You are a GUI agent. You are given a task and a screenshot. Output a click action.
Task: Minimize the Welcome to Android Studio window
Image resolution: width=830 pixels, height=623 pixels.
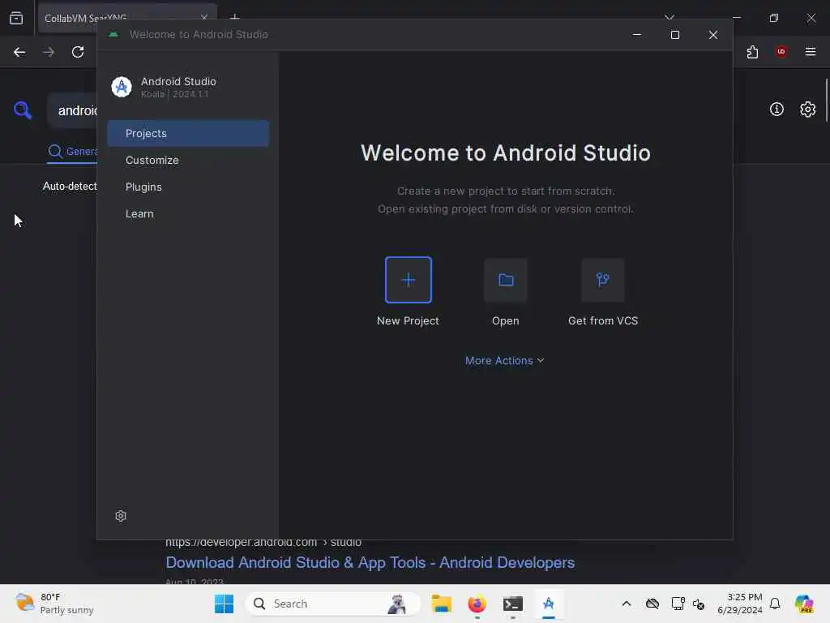coord(637,35)
